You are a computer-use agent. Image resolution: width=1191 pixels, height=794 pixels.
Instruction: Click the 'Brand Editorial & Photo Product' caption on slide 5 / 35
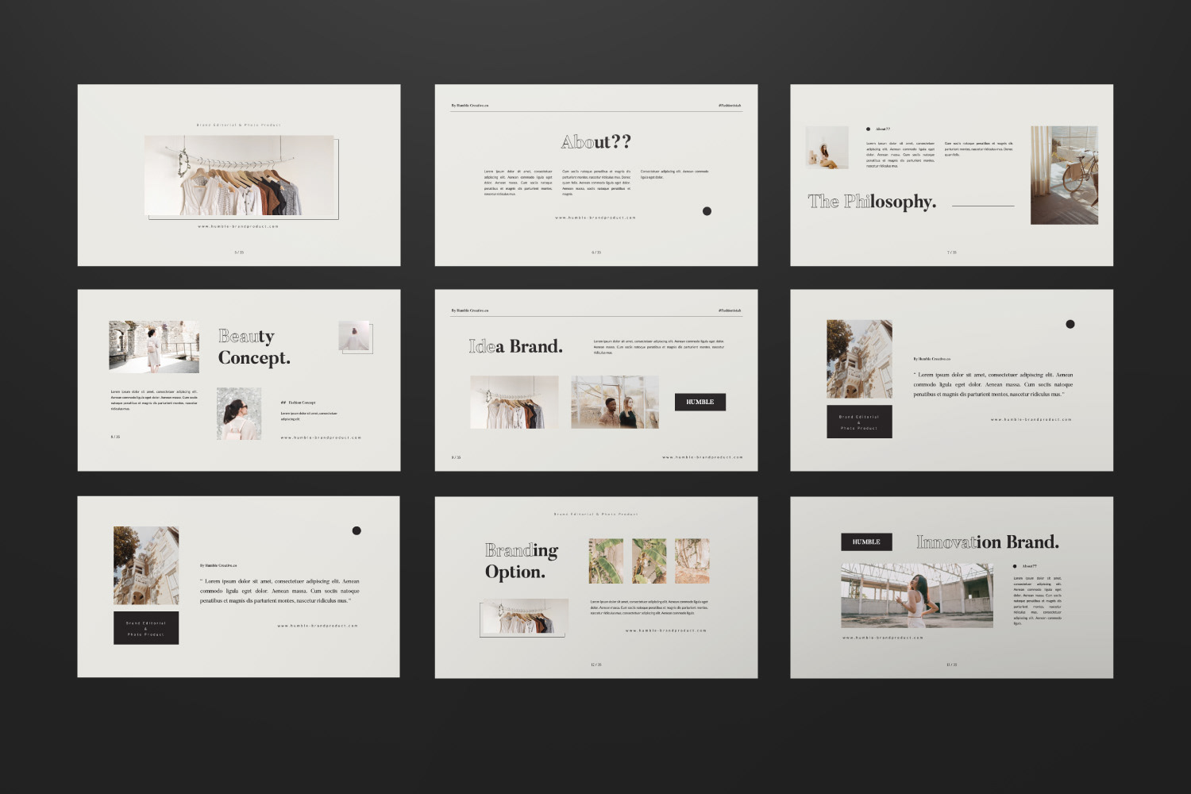tap(239, 125)
